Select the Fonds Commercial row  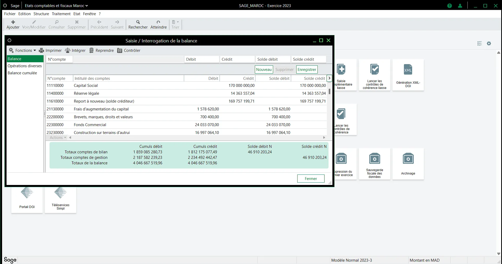pyautogui.click(x=186, y=125)
